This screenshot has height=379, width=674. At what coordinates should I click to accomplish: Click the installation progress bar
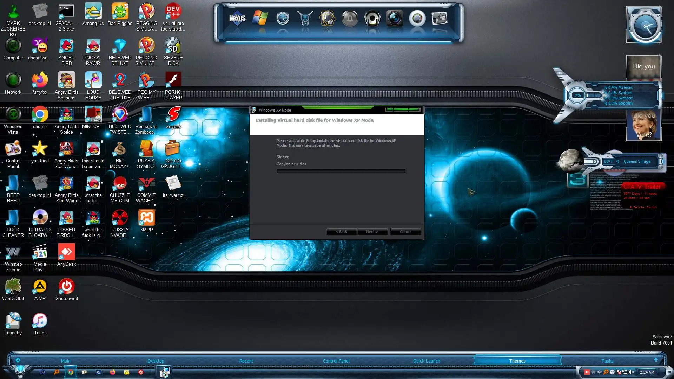[341, 171]
